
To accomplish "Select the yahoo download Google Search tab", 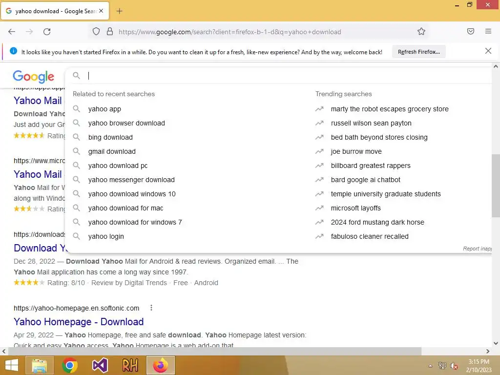I will click(55, 11).
